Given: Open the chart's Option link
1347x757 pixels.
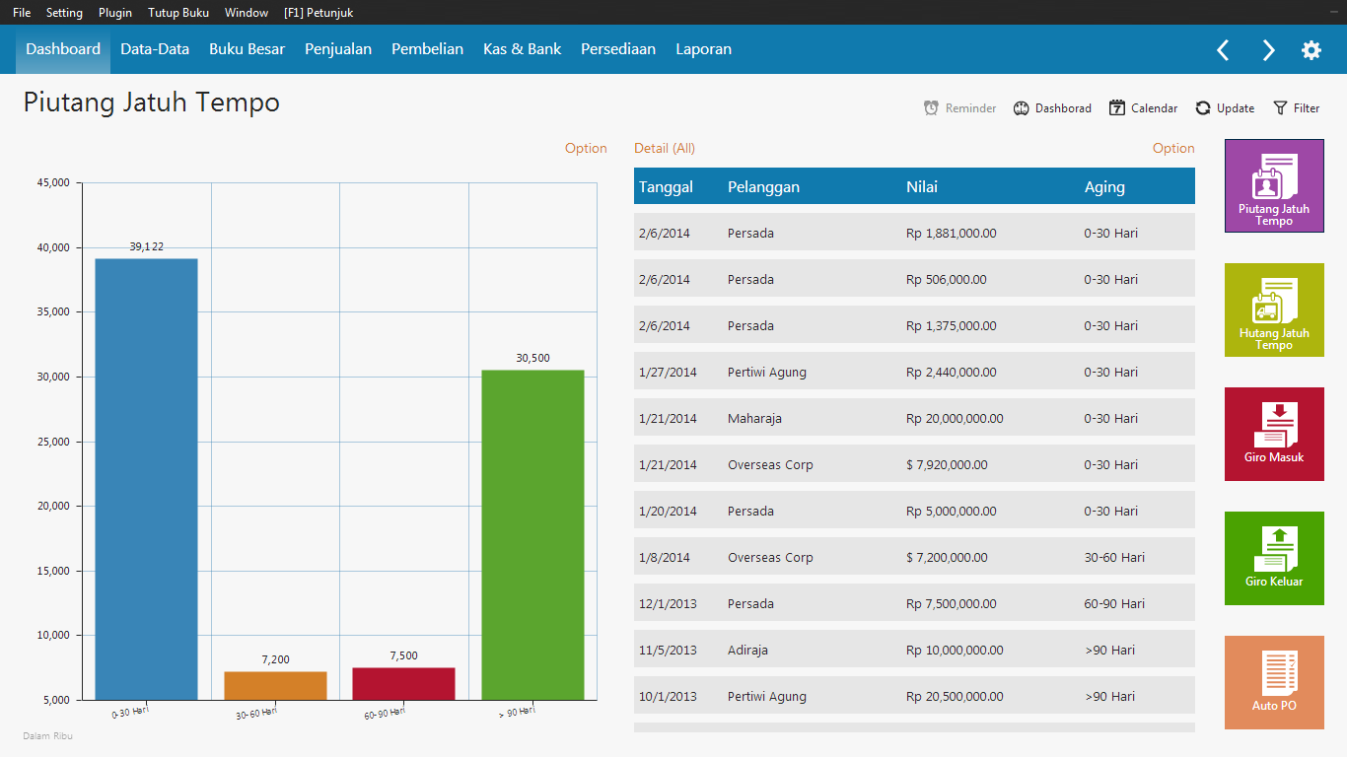Looking at the screenshot, I should coord(586,148).
